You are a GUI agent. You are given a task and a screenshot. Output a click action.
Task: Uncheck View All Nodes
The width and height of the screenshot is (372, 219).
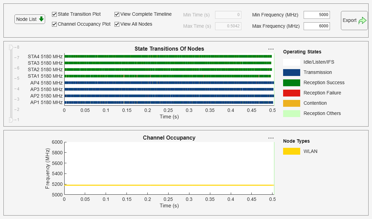117,24
